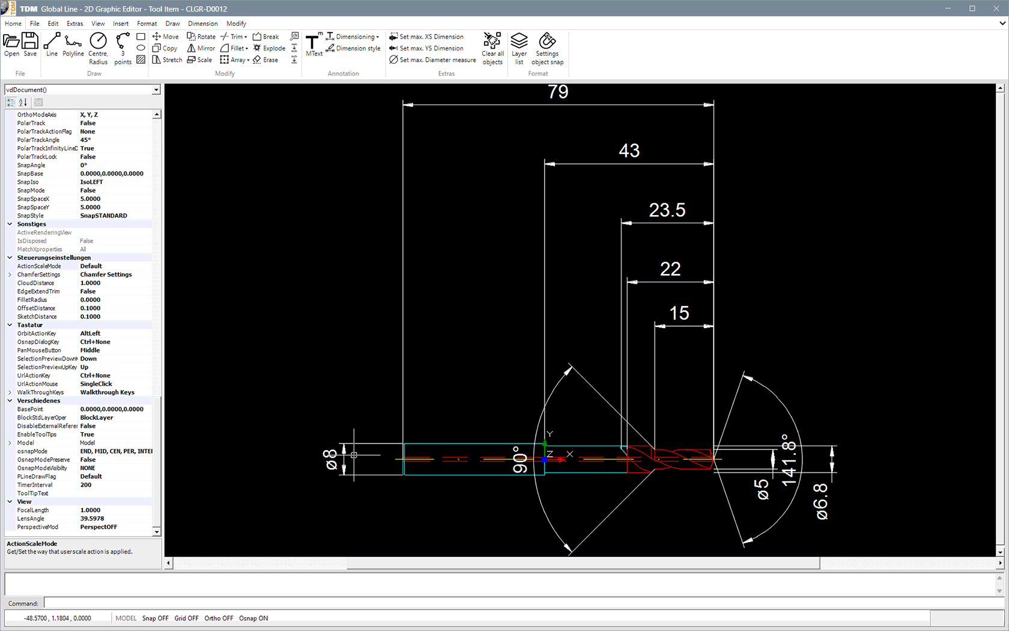Screen dimensions: 1009x631
Task: Collapse the Verschiedenes category
Action: [x=10, y=401]
